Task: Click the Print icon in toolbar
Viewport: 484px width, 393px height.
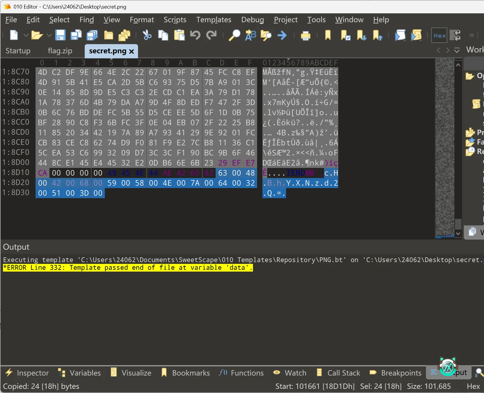Action: pos(305,36)
